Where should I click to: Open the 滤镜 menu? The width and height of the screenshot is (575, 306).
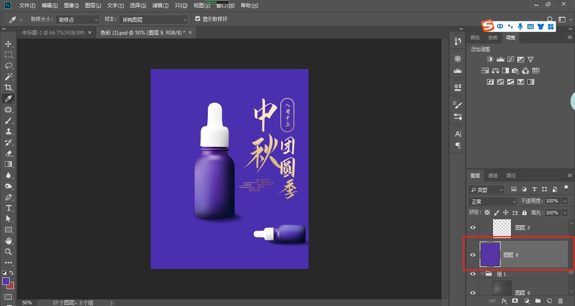click(x=160, y=5)
